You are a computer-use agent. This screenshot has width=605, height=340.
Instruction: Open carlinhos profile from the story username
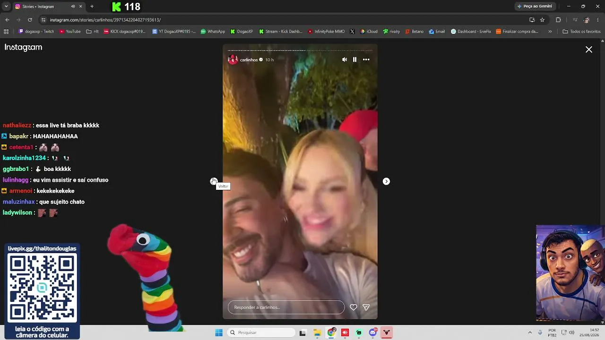249,60
